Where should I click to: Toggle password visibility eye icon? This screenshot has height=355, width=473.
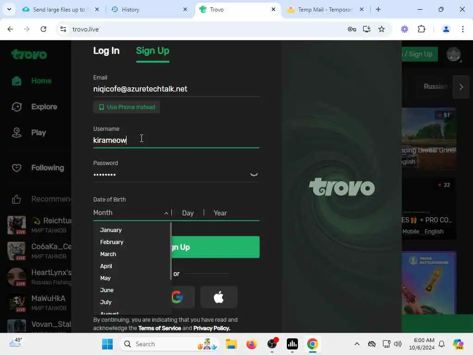pos(254,175)
